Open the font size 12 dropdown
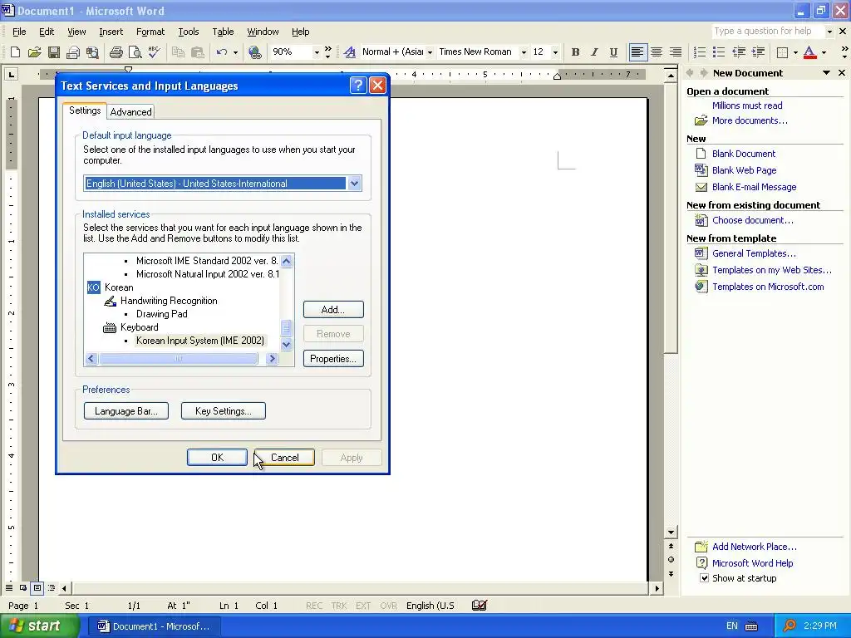 555,52
